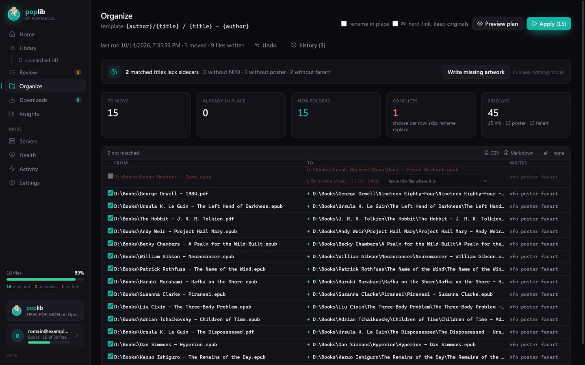585x365 pixels.
Task: Enable the rename in place checkbox
Action: click(x=344, y=24)
